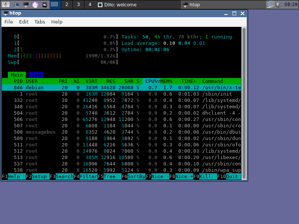The width and height of the screenshot is (299, 224).
Task: Open the volume control tray icon
Action: tap(279, 4)
